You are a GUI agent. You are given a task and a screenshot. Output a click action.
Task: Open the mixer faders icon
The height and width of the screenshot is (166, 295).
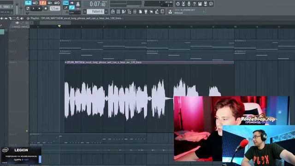tap(135, 12)
